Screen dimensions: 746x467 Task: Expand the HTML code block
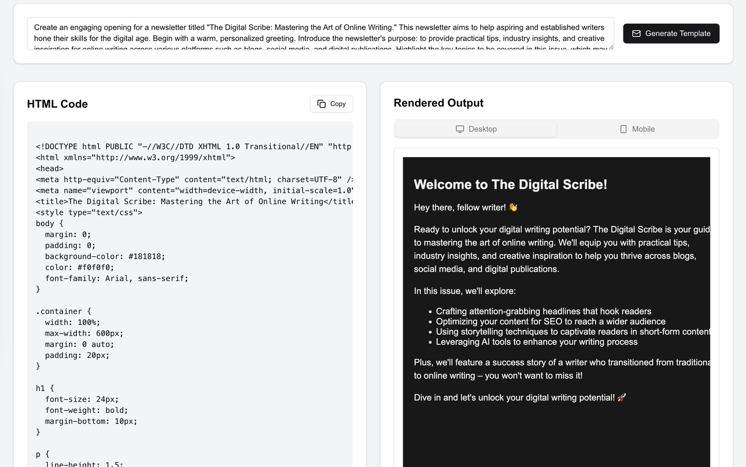point(189,291)
